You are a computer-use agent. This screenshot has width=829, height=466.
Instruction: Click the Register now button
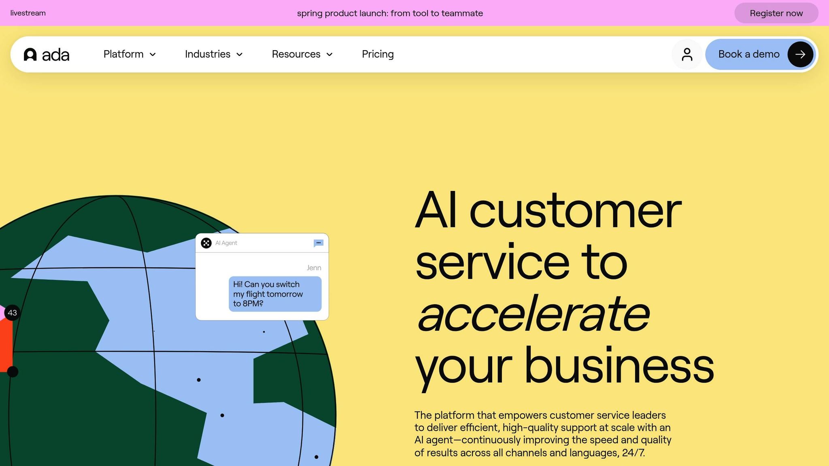(x=776, y=13)
